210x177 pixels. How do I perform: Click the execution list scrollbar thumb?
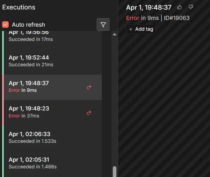[x=114, y=171]
